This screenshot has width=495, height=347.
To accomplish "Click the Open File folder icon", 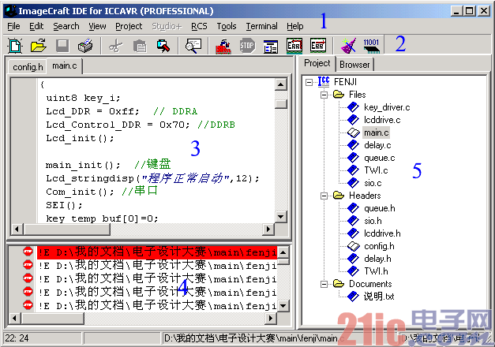I will click(38, 46).
